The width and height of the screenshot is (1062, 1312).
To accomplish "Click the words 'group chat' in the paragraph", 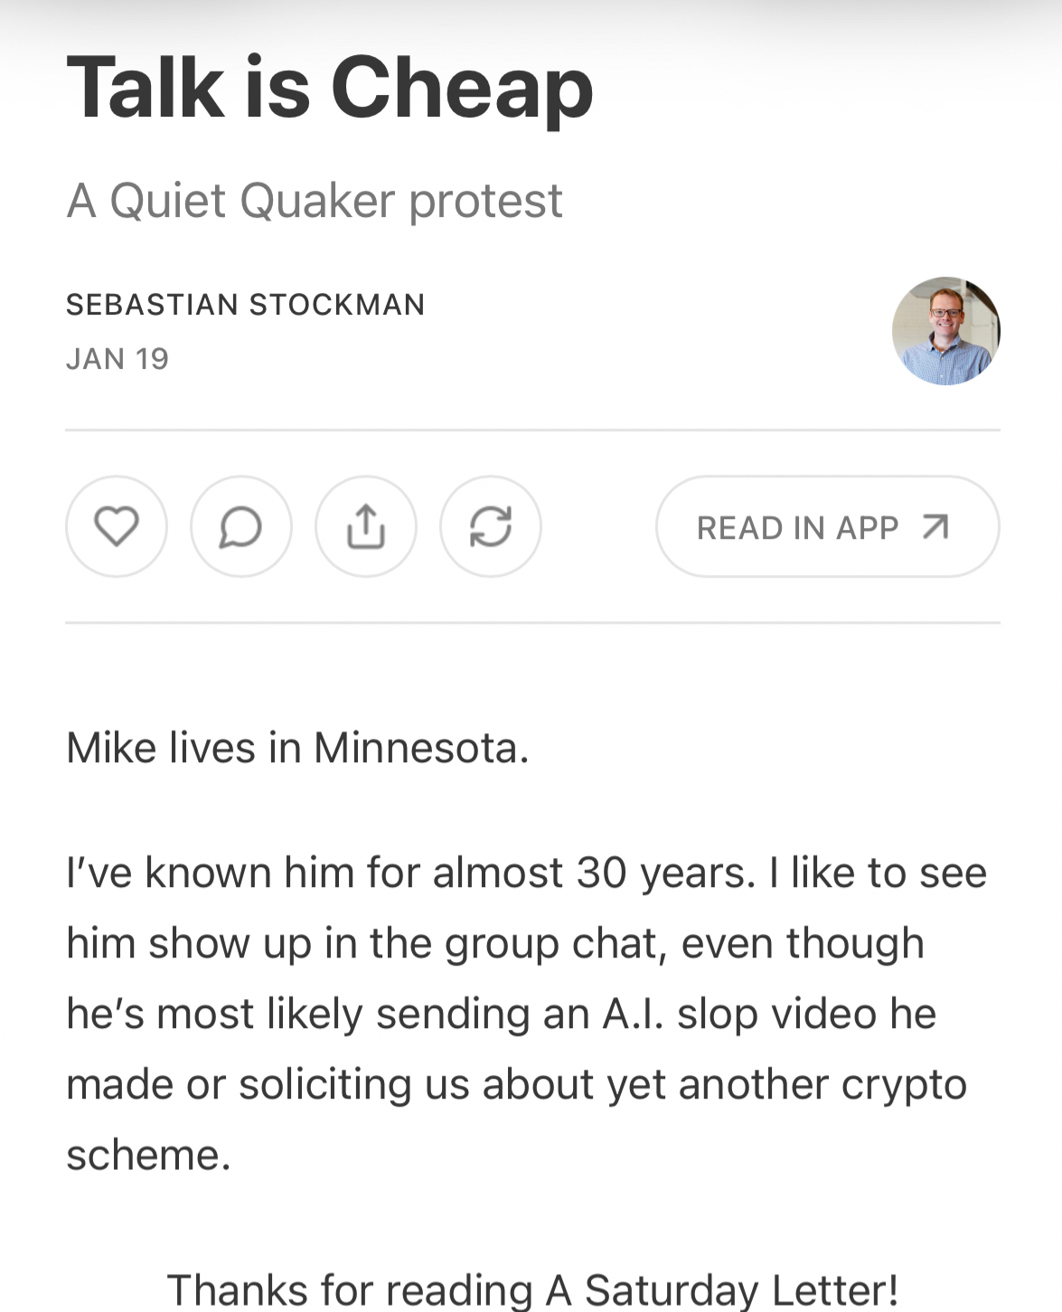I will (x=555, y=943).
